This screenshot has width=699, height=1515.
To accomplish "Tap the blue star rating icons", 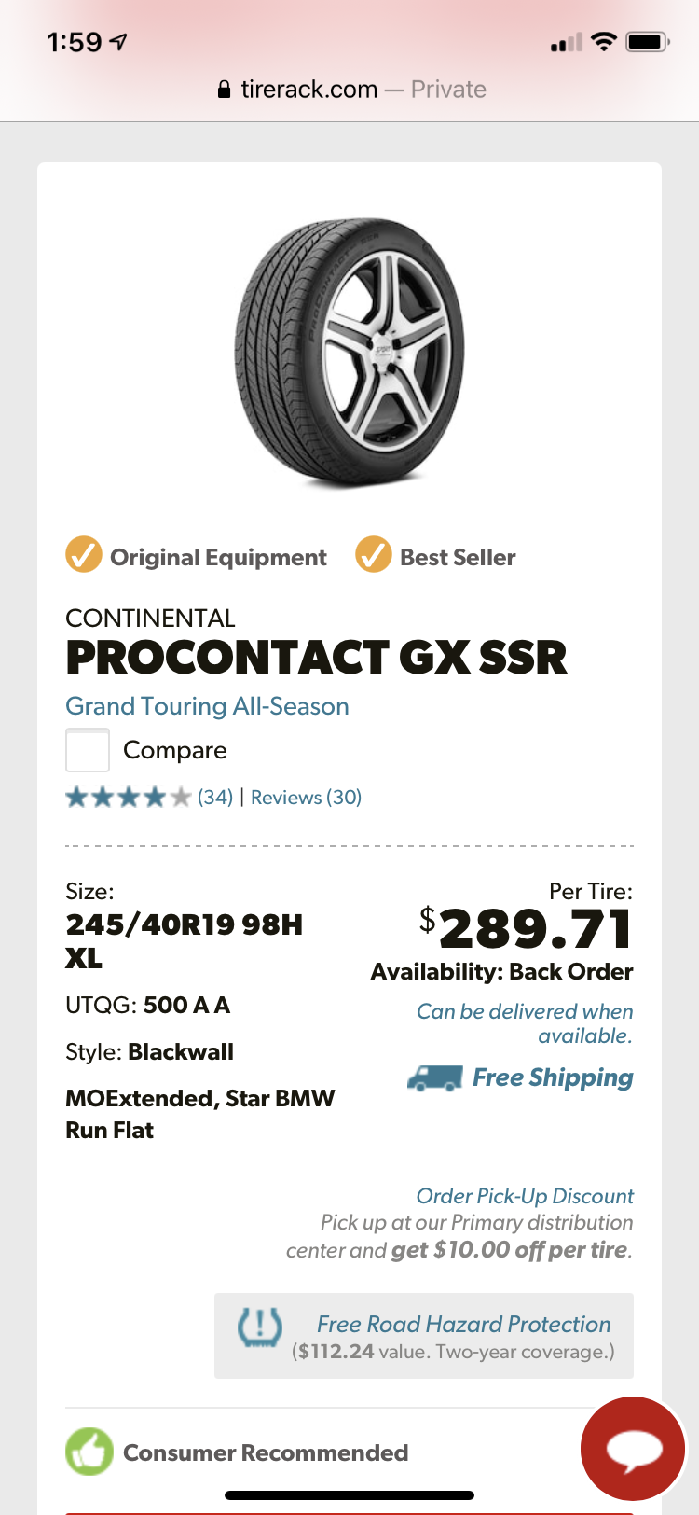I will pos(128,798).
